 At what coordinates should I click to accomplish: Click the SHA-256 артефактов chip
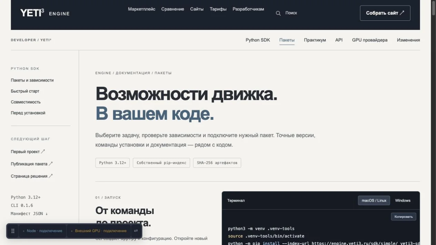217,163
